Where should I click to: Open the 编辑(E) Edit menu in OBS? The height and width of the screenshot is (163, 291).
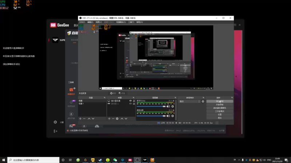90,22
